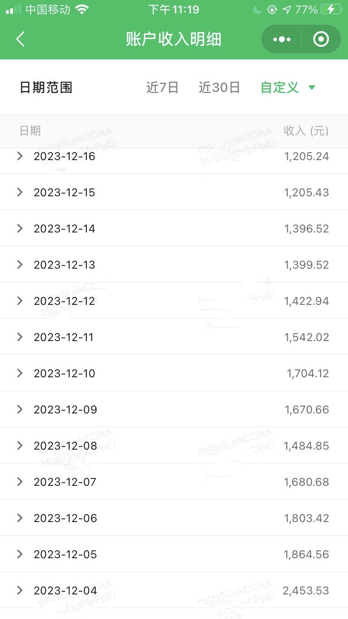Expand the 2023-12-14 income row

click(19, 228)
